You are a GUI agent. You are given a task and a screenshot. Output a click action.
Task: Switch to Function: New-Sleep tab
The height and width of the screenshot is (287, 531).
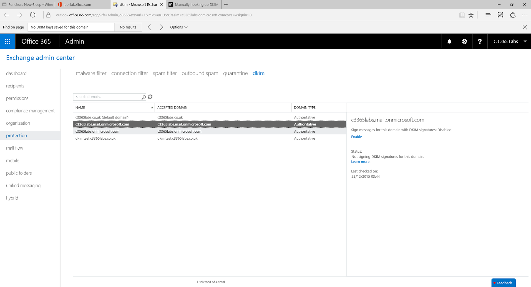point(28,5)
